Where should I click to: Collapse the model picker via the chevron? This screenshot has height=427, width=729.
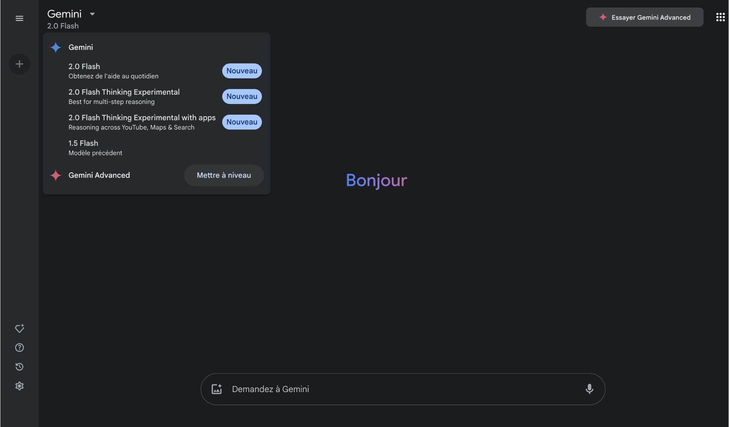[x=92, y=14]
